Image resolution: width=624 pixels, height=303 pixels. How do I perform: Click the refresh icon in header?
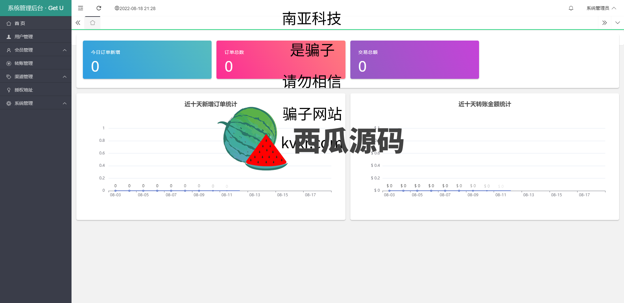point(99,8)
